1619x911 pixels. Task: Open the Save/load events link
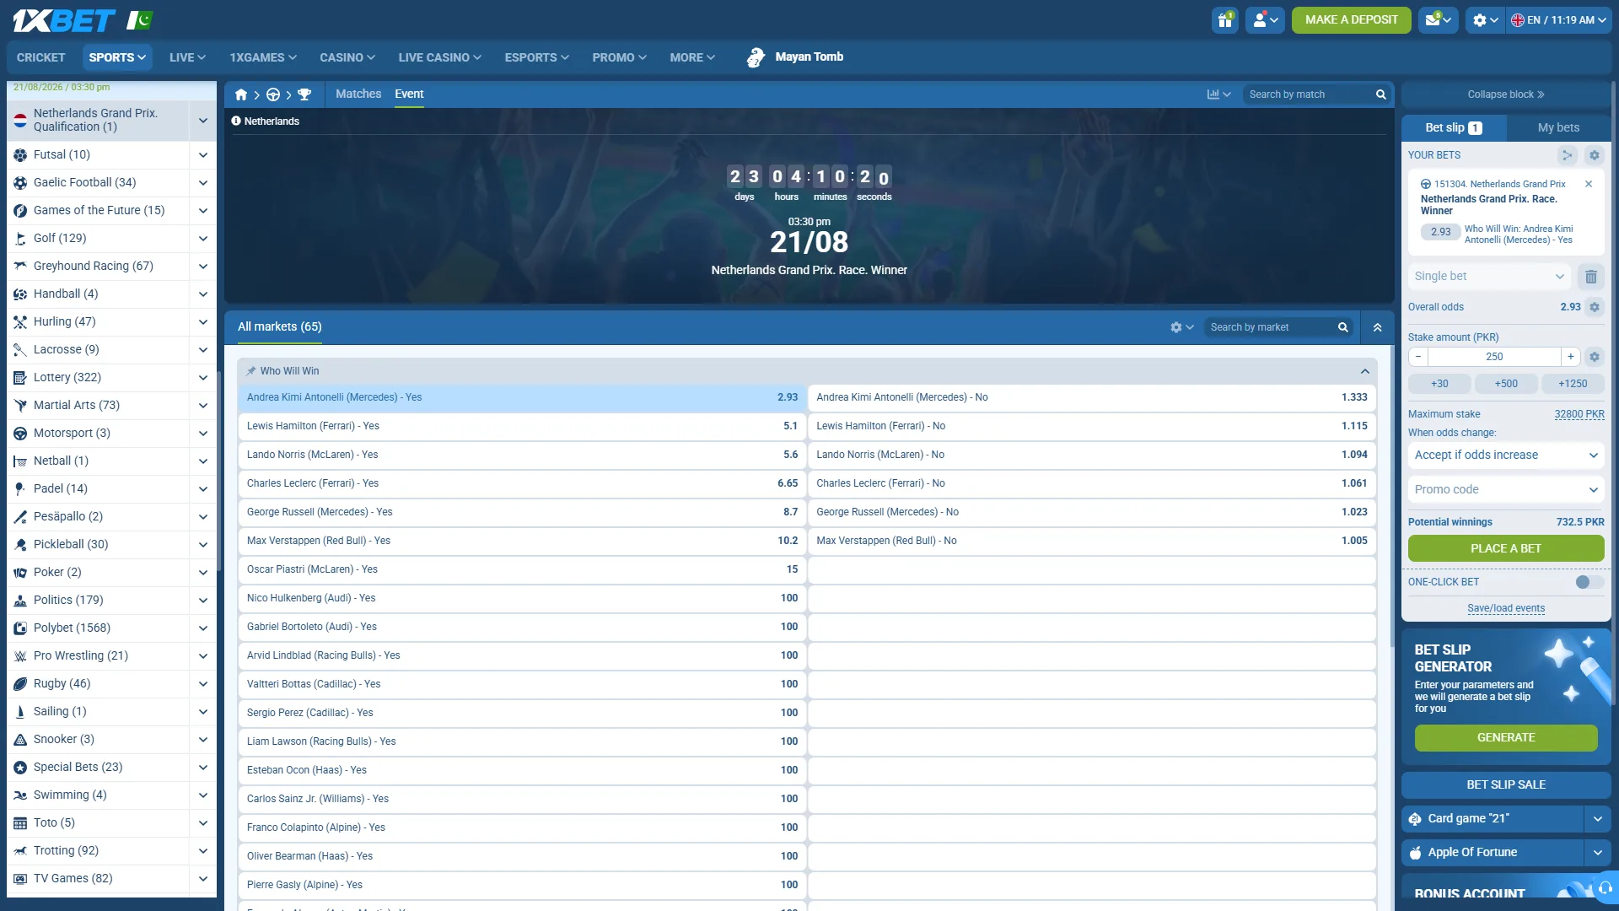1506,609
